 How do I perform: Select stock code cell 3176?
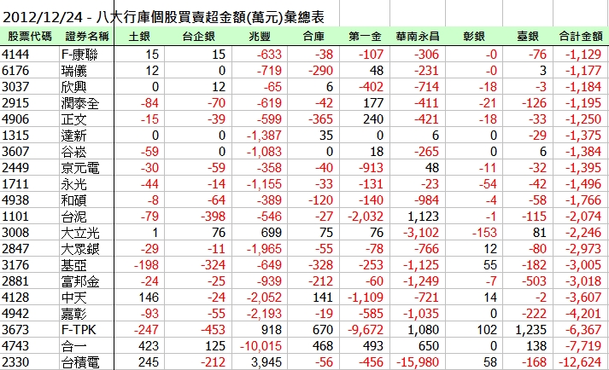15,265
